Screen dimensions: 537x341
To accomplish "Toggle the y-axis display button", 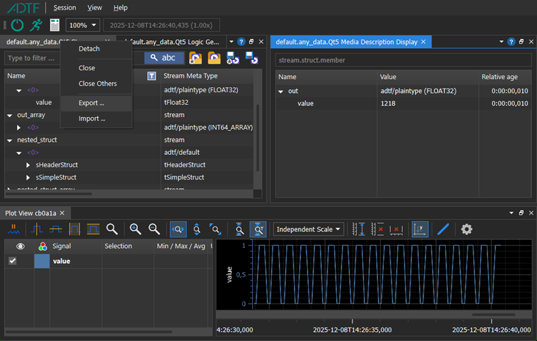I will coord(420,229).
